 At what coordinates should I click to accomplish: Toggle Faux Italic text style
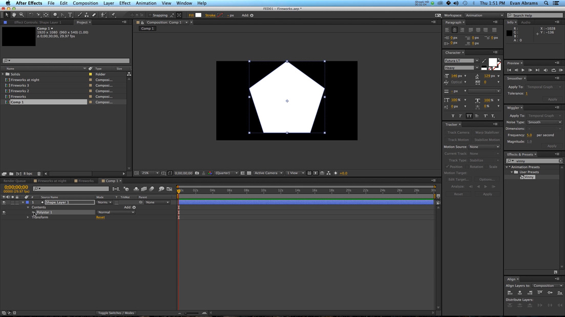coord(461,116)
